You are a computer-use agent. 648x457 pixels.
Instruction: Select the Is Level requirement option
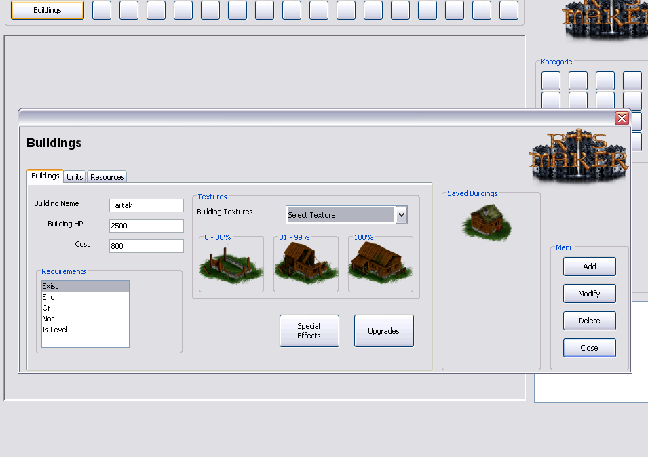coord(85,329)
